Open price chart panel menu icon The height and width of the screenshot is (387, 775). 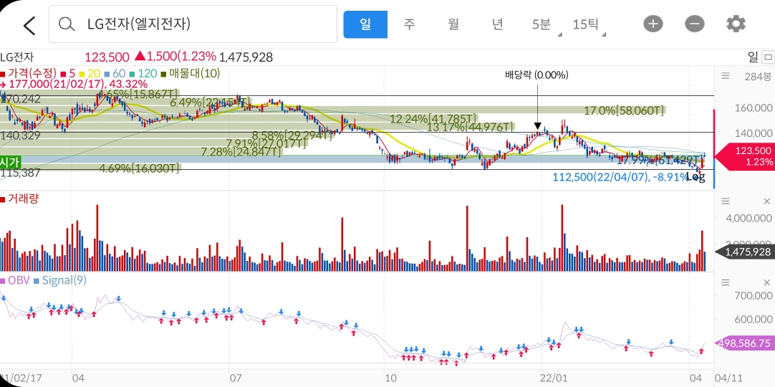(725, 76)
